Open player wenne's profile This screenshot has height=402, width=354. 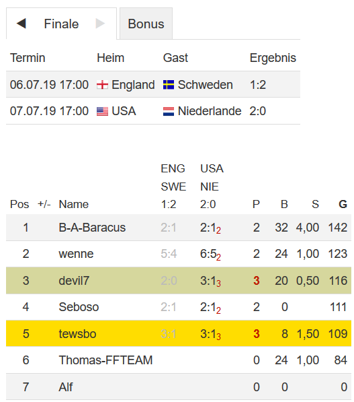pos(76,254)
